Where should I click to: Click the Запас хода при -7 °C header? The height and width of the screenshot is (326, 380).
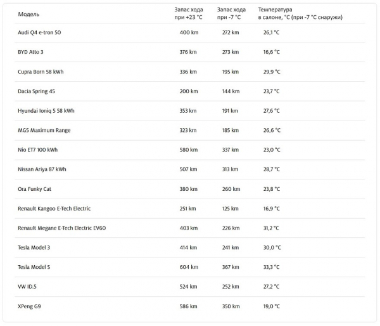[231, 13]
